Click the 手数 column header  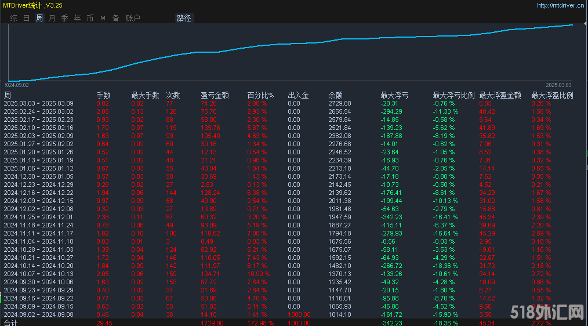[103, 95]
